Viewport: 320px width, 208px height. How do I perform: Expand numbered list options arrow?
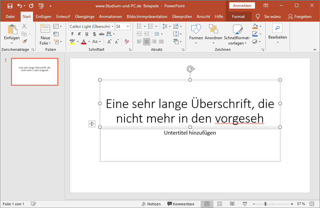[x=156, y=27]
